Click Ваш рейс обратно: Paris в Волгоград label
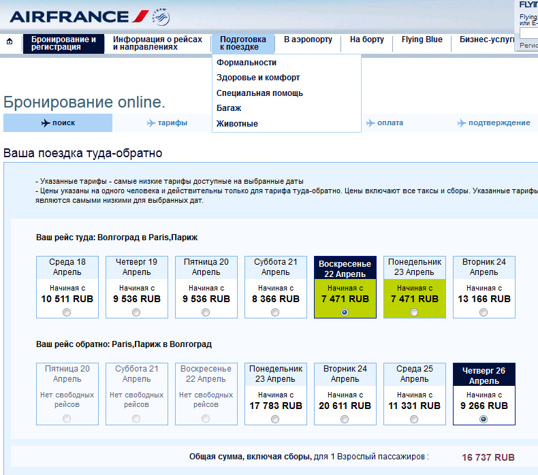The width and height of the screenshot is (538, 475). click(x=124, y=344)
